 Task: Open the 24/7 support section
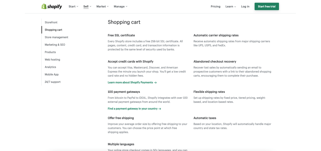click(53, 82)
